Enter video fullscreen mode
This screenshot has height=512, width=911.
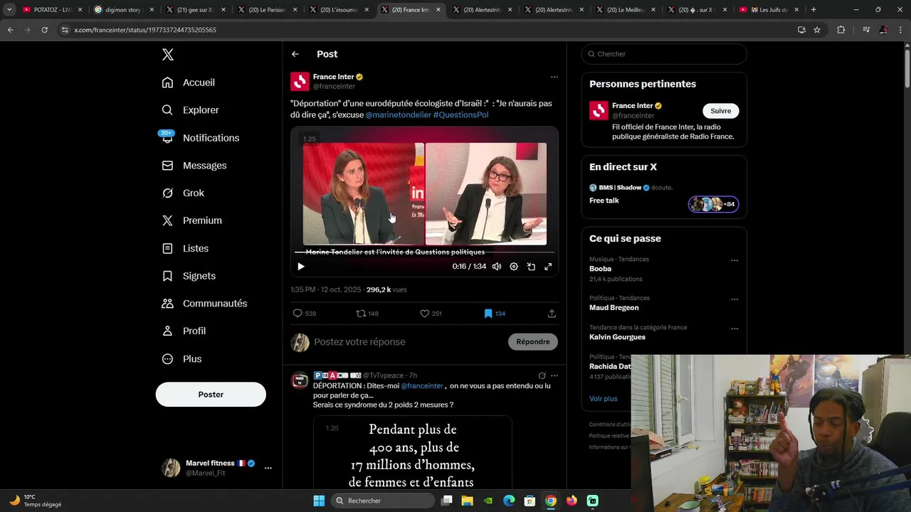[x=548, y=267]
